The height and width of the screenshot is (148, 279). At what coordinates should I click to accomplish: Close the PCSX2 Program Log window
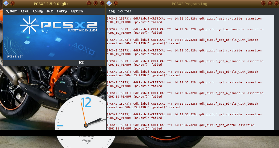click(276, 3)
